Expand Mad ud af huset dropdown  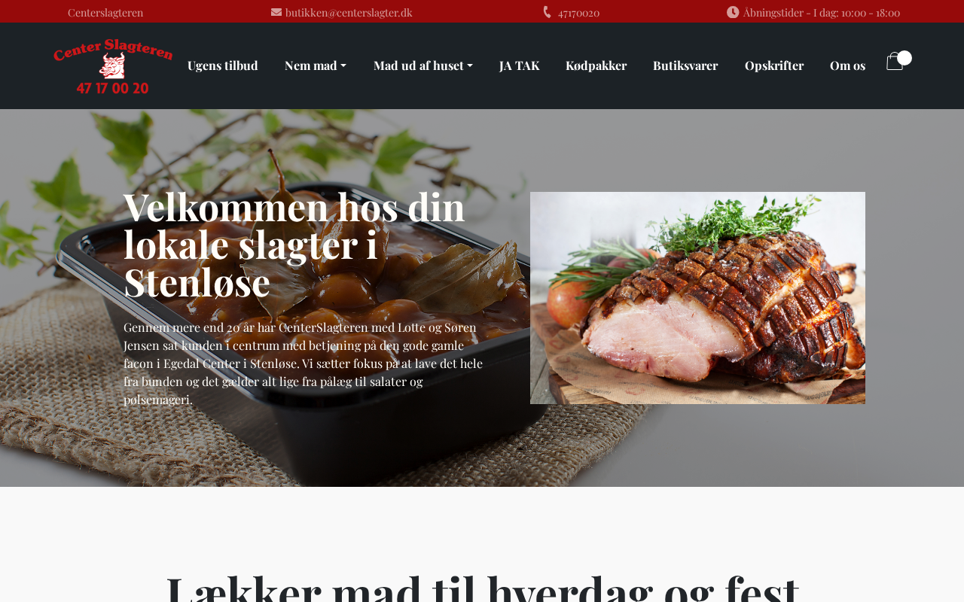click(423, 65)
